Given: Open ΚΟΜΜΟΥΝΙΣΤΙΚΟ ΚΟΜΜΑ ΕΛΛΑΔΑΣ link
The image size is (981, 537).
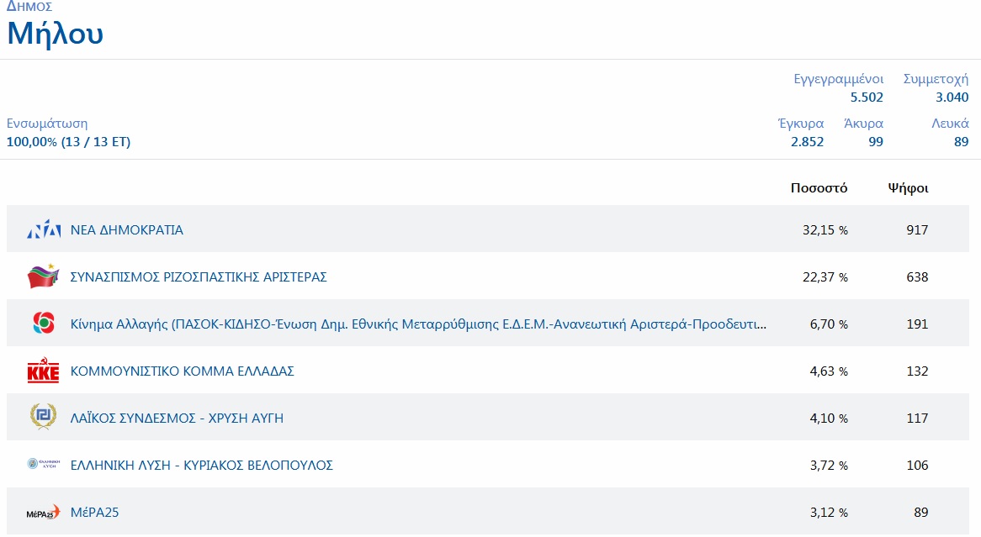Looking at the screenshot, I should (x=182, y=371).
